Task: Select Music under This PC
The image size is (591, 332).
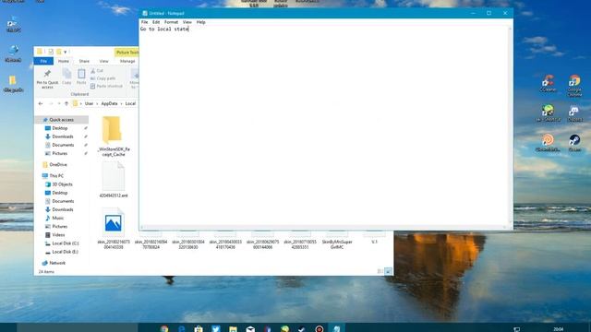Action: [x=57, y=218]
